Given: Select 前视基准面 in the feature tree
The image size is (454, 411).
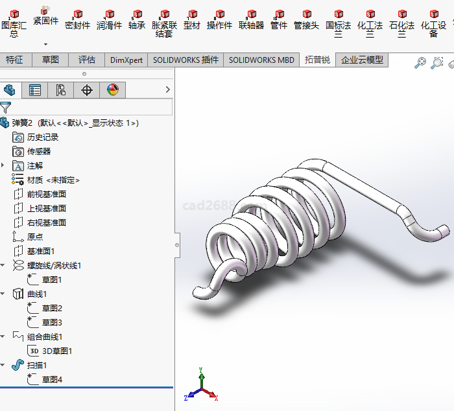Looking at the screenshot, I should (x=46, y=194).
